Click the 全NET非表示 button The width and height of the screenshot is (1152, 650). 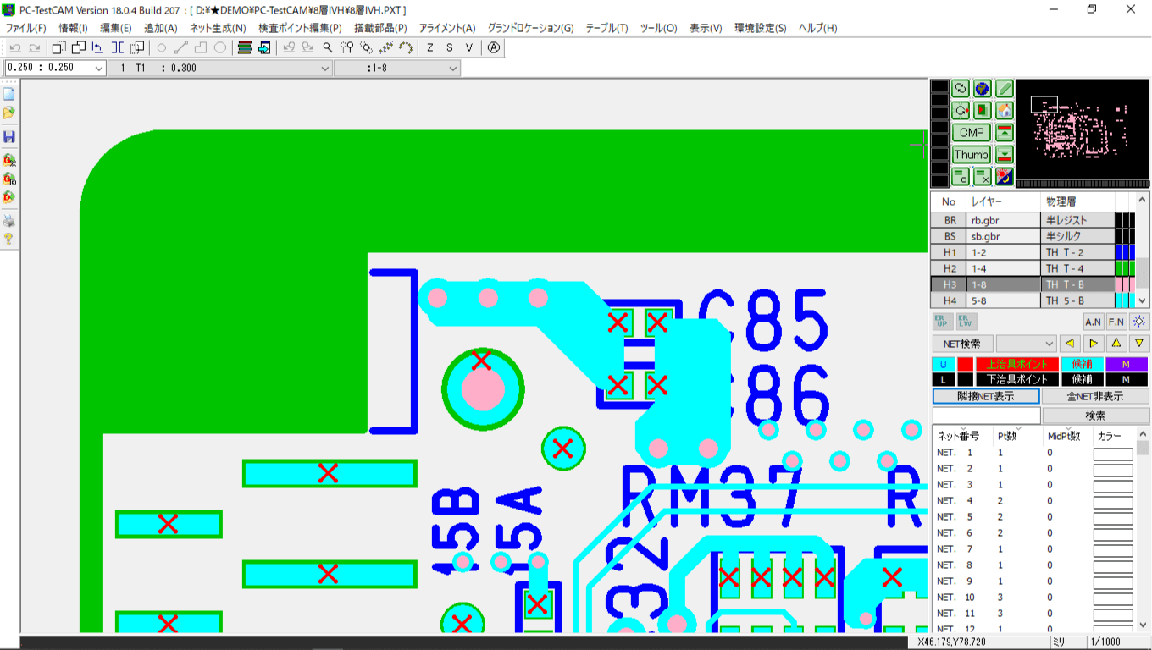[1095, 396]
